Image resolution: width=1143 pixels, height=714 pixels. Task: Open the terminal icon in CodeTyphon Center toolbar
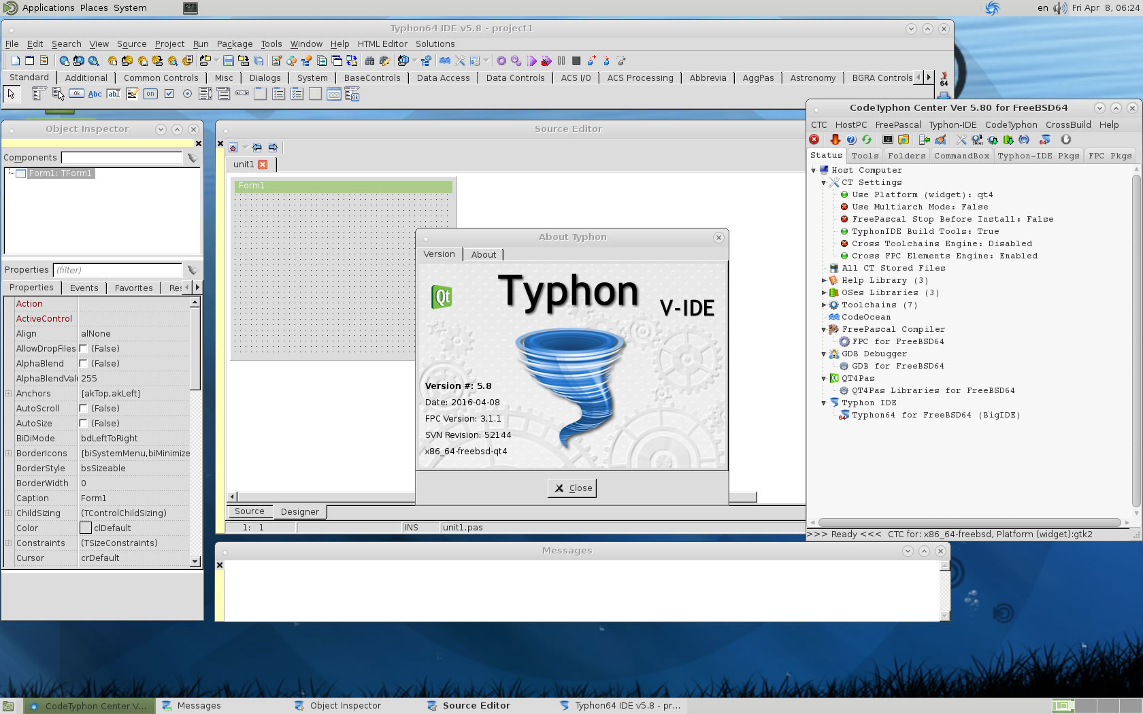[888, 139]
